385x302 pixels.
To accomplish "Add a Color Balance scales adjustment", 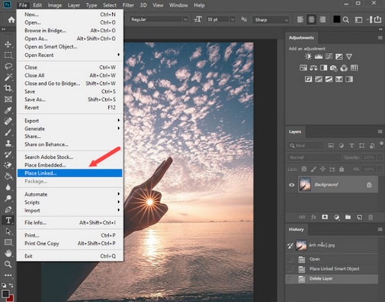I will point(313,68).
